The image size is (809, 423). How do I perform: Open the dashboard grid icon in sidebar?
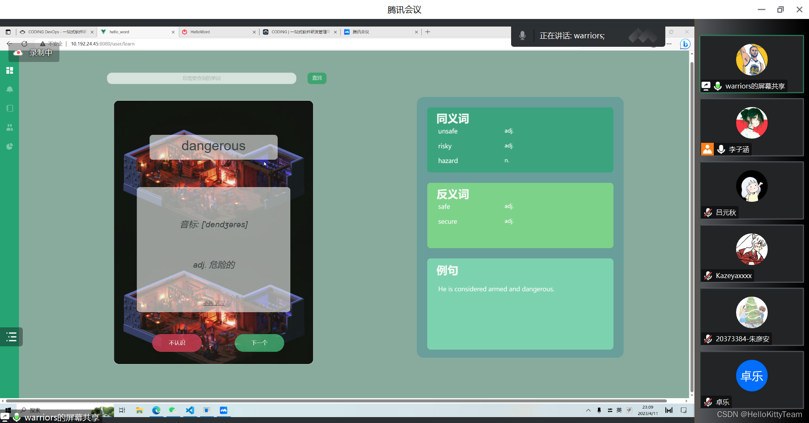coord(10,70)
